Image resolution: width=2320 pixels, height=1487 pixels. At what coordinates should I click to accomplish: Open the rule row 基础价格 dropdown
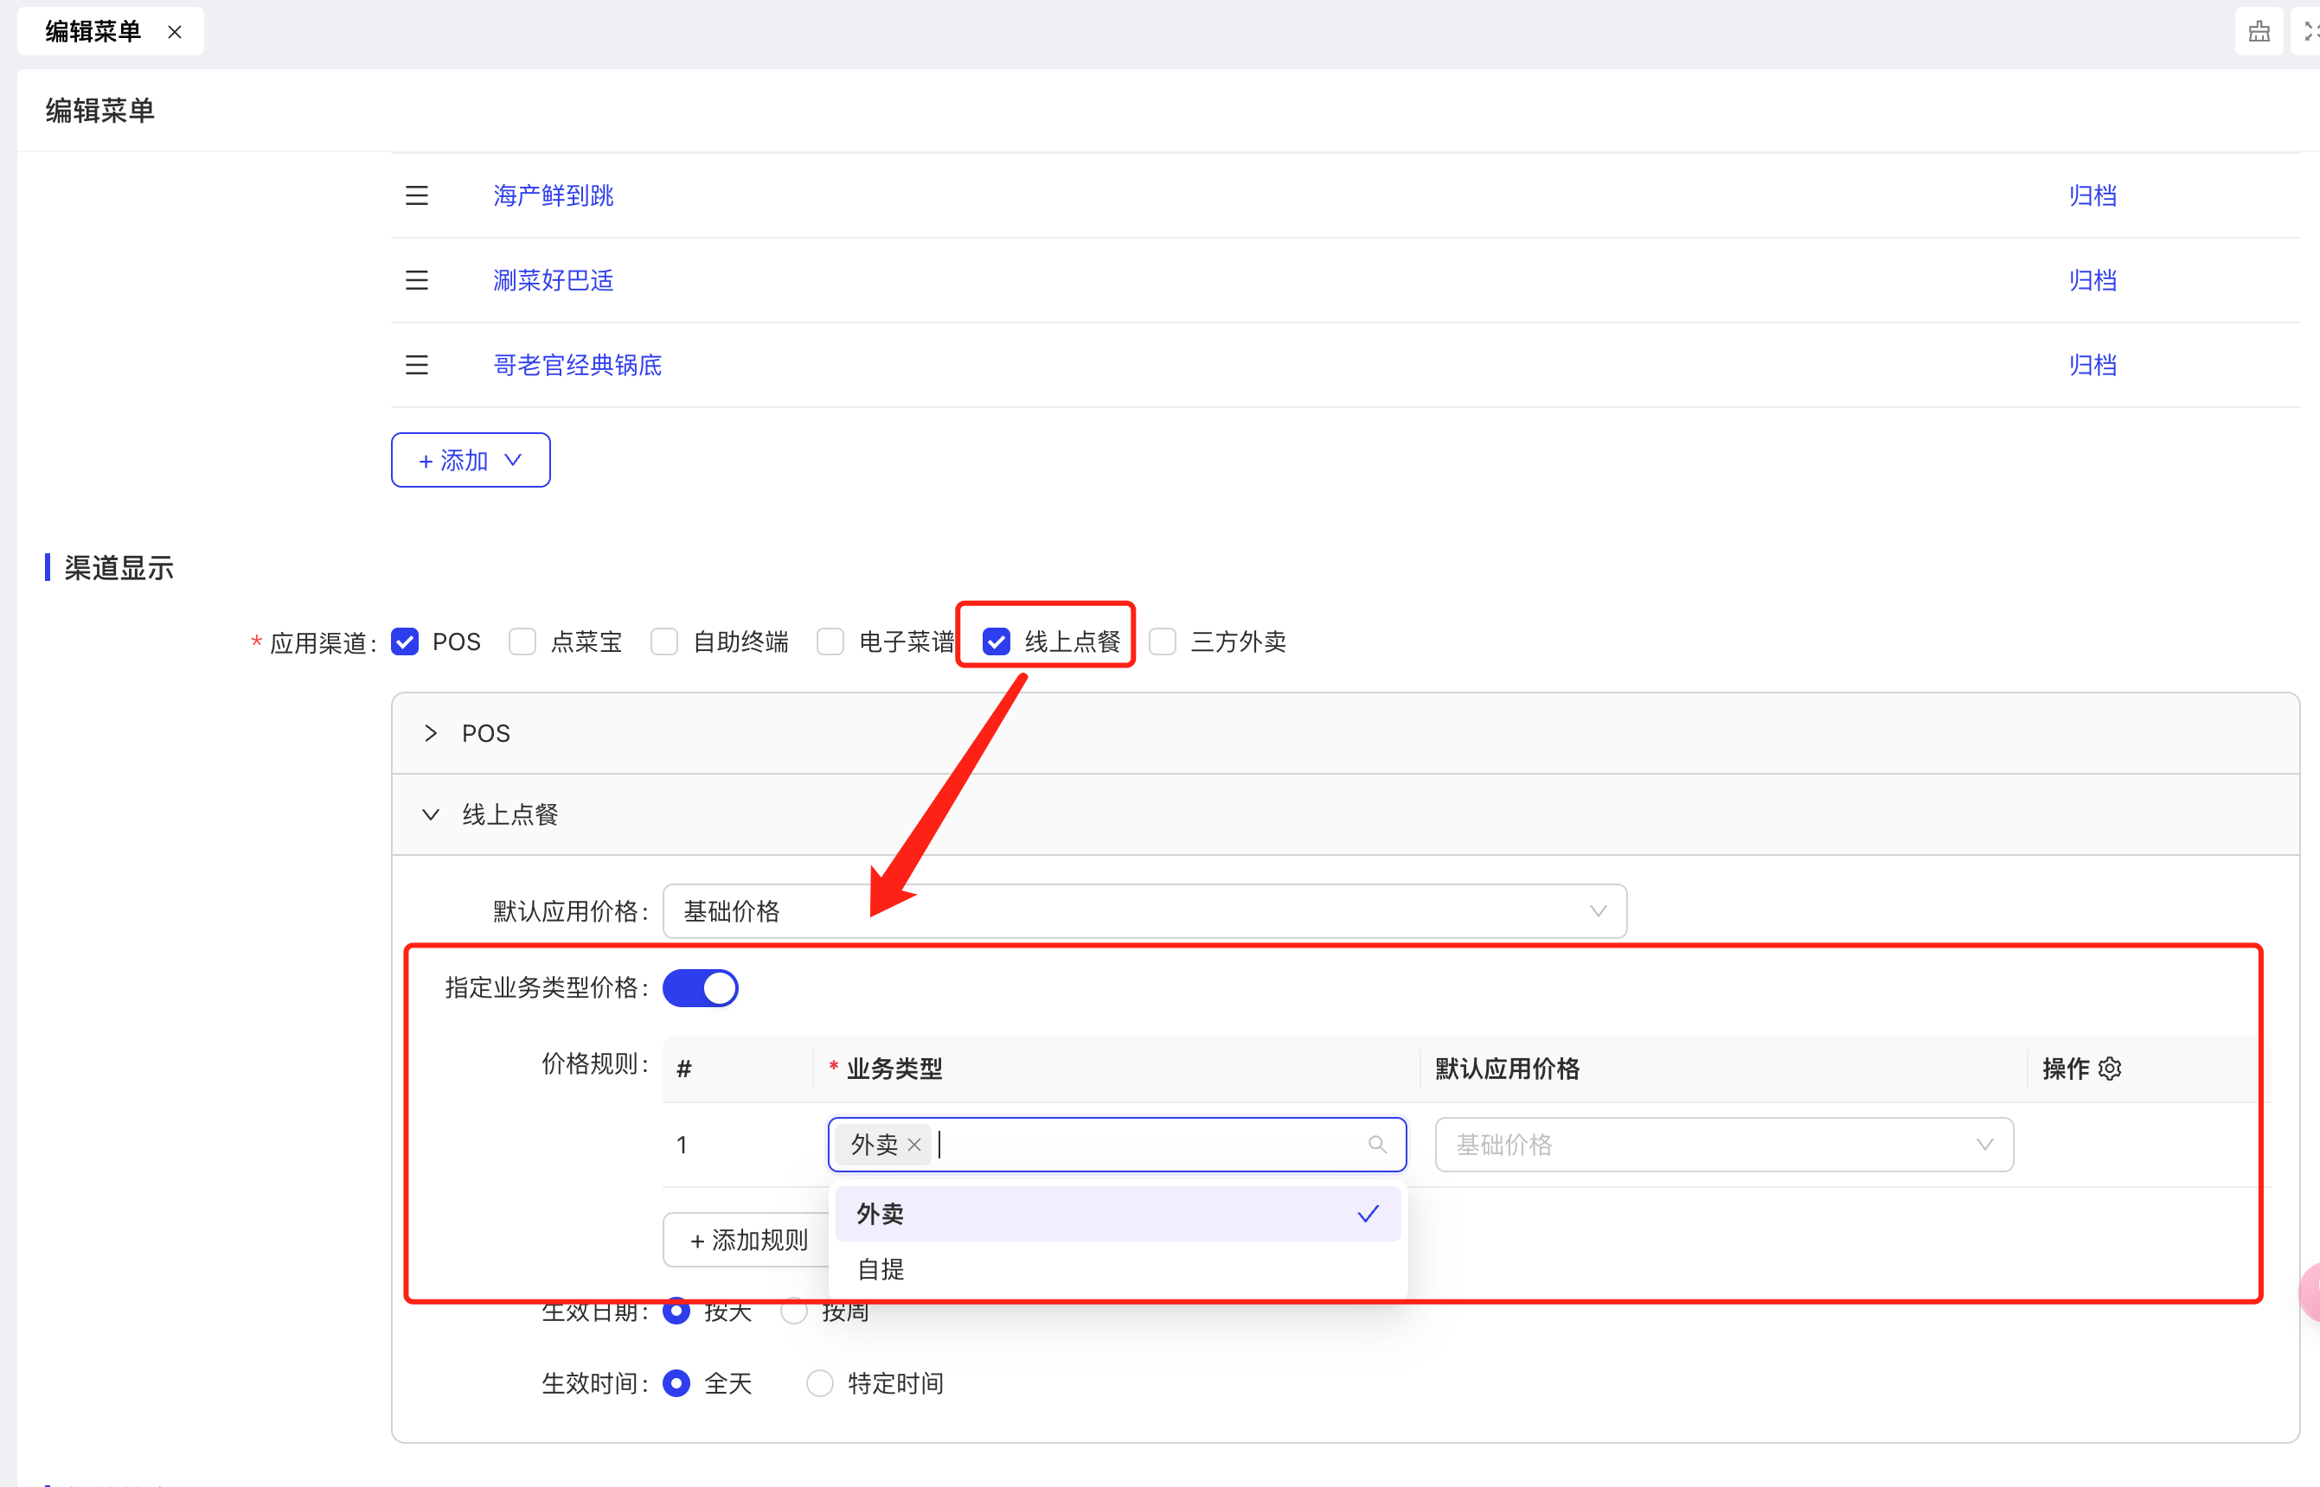pyautogui.click(x=1724, y=1146)
